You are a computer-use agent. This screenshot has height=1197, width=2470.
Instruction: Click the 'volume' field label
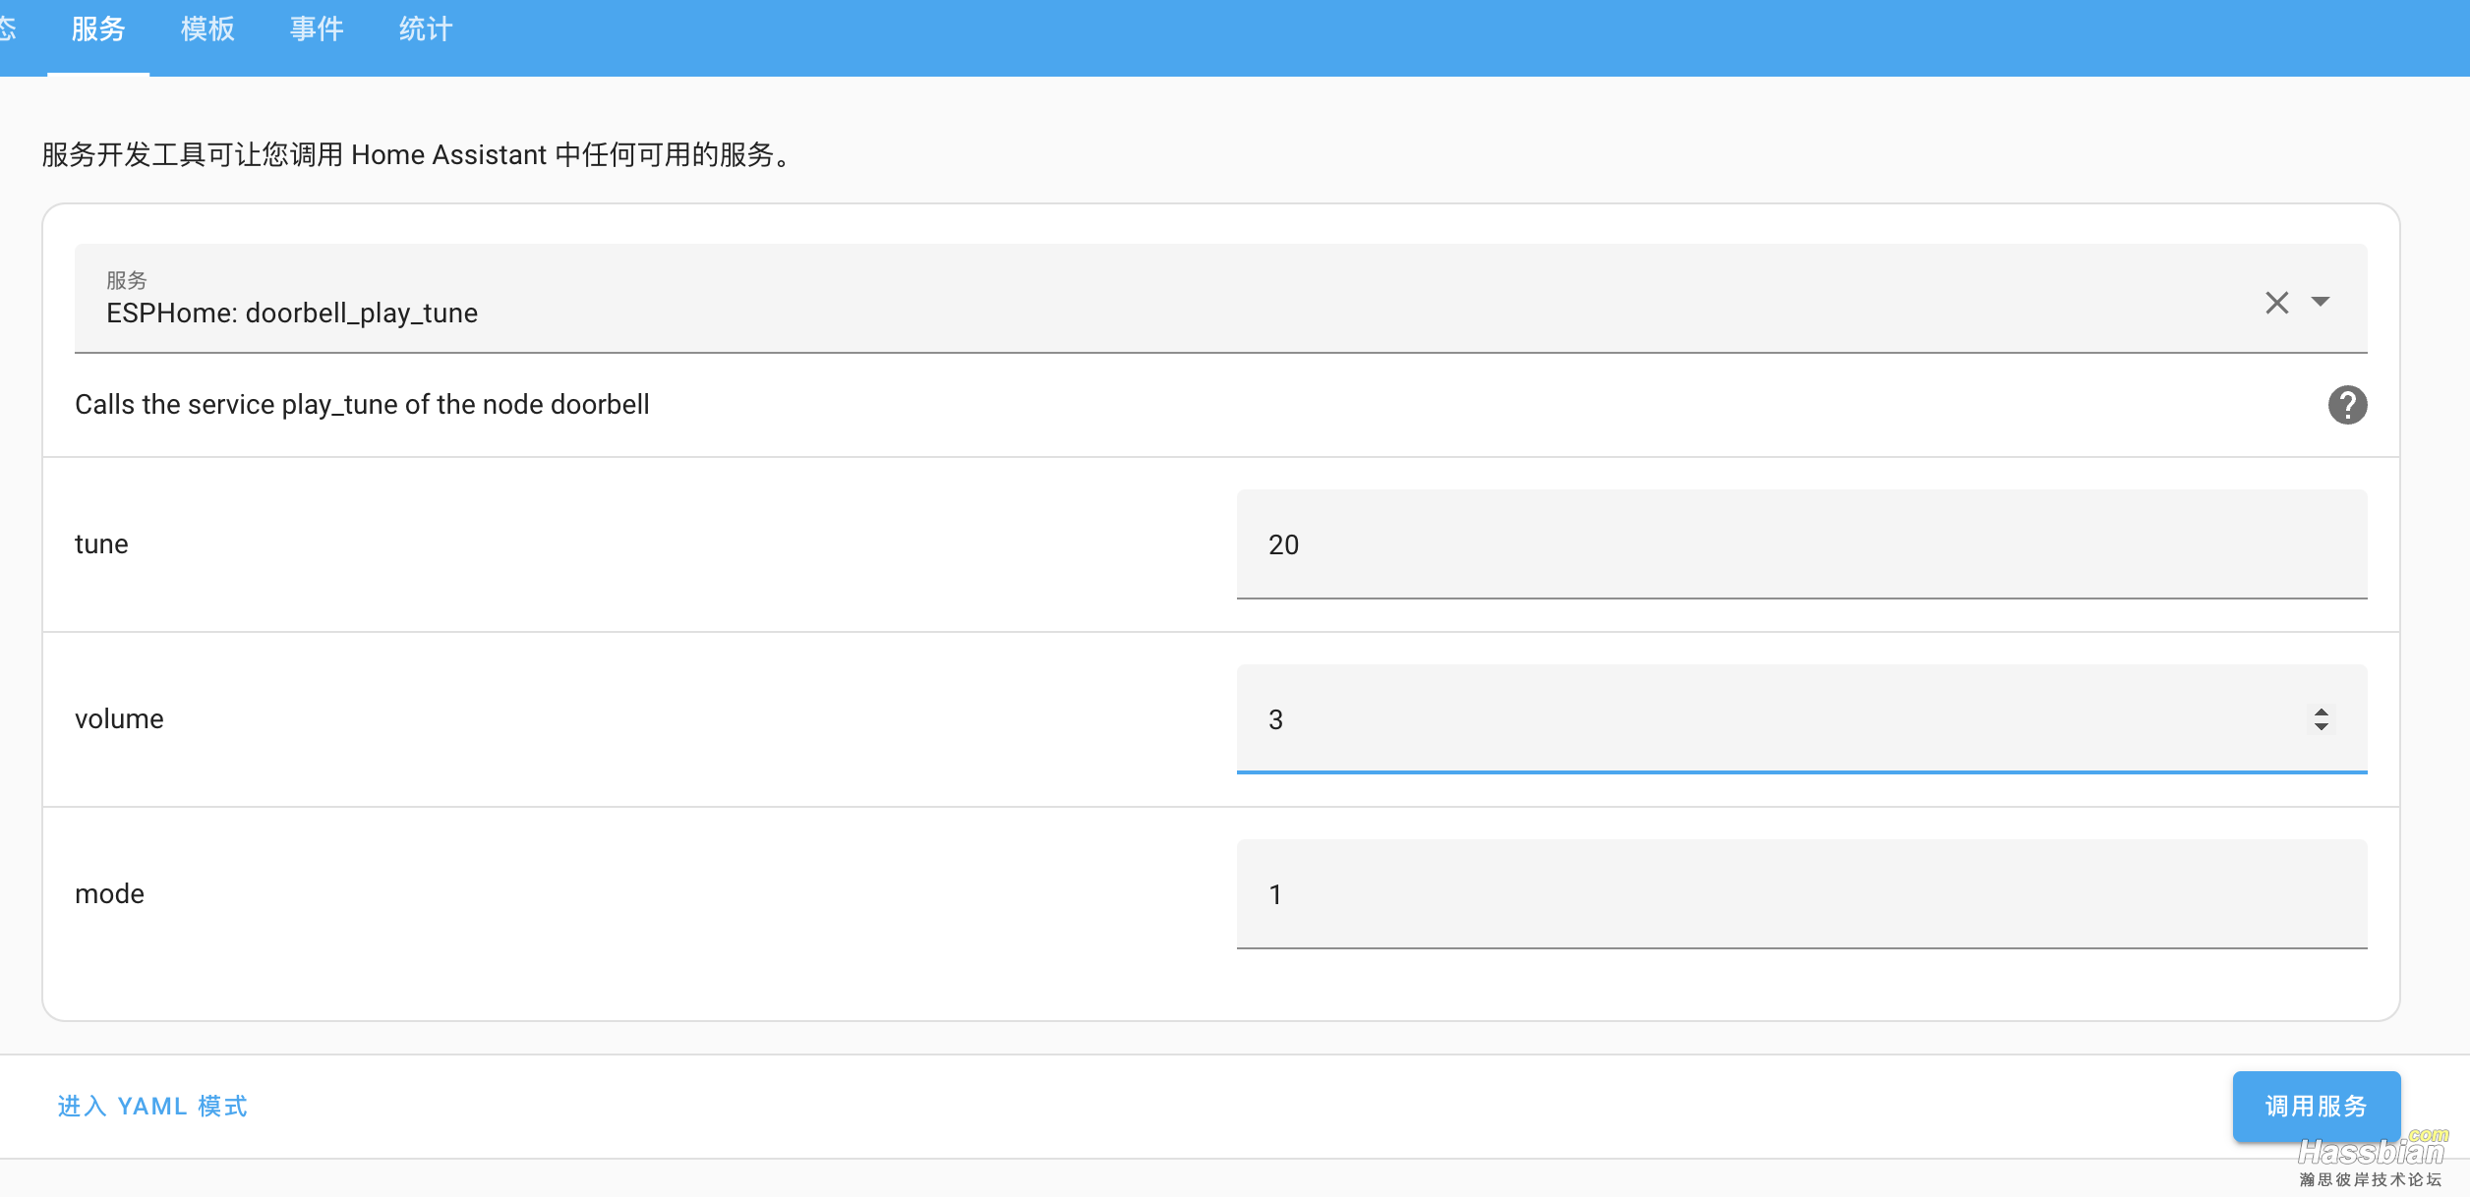(x=119, y=719)
